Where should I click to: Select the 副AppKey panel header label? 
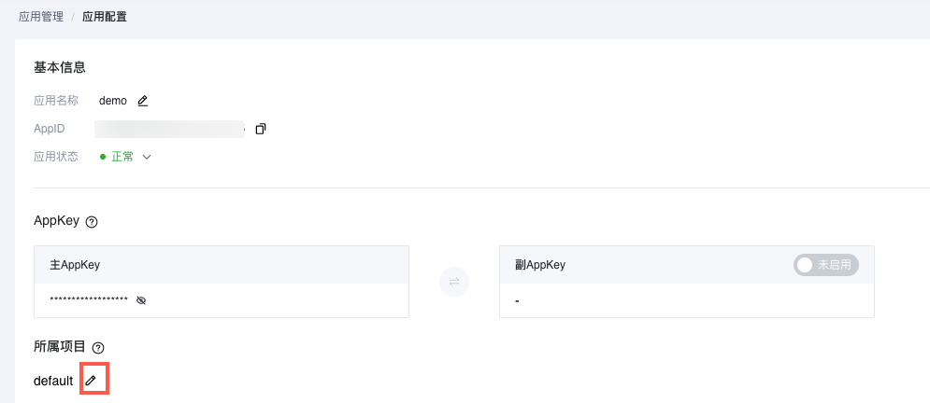(540, 265)
